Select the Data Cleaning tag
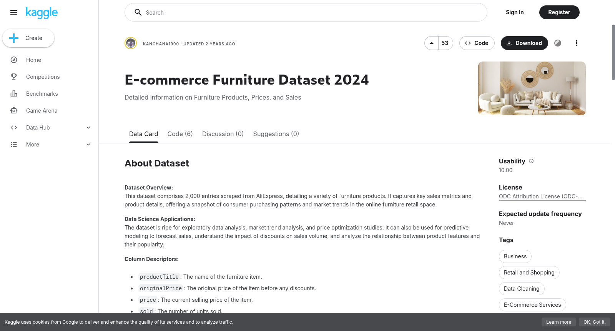 [x=522, y=289]
